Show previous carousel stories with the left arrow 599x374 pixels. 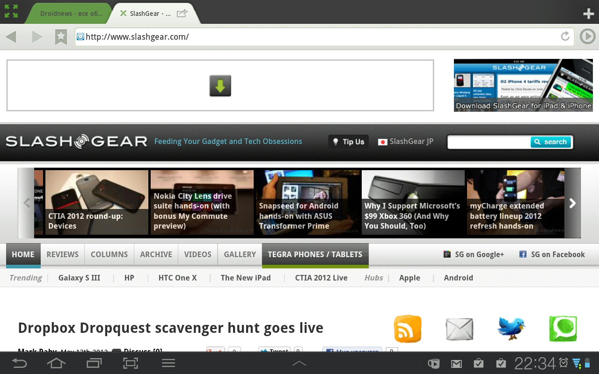point(27,203)
